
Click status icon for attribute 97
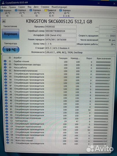pos(6,82)
